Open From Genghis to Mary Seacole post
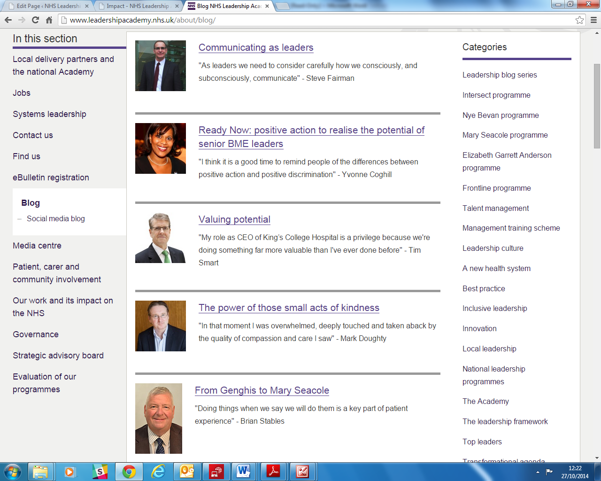The height and width of the screenshot is (481, 601). coord(262,390)
